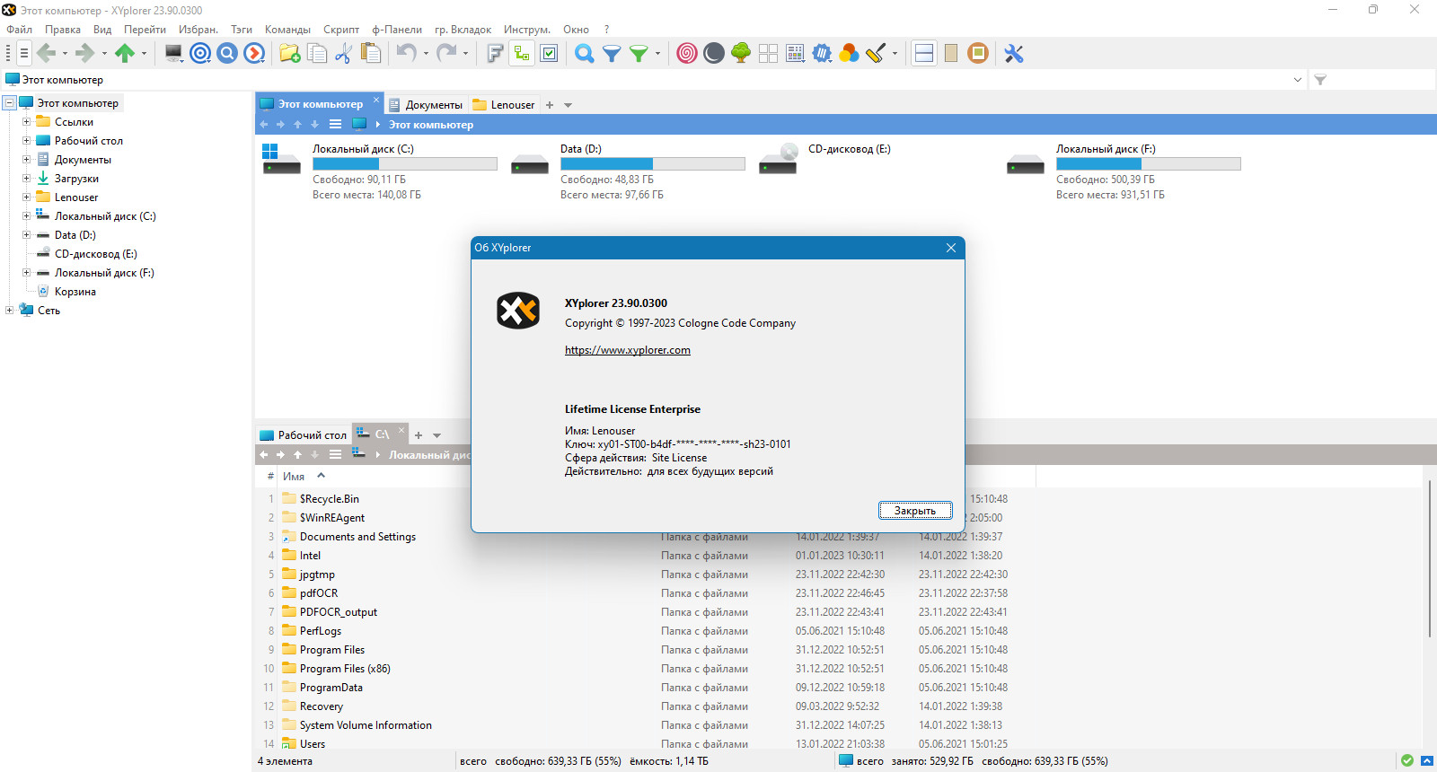Open the Configuration wrench icon
The image size is (1437, 772).
tap(1014, 54)
